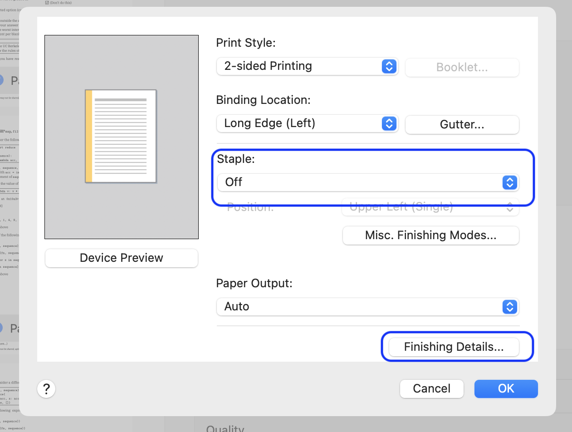Click the Booklet... button
This screenshot has width=572, height=432.
tap(462, 67)
